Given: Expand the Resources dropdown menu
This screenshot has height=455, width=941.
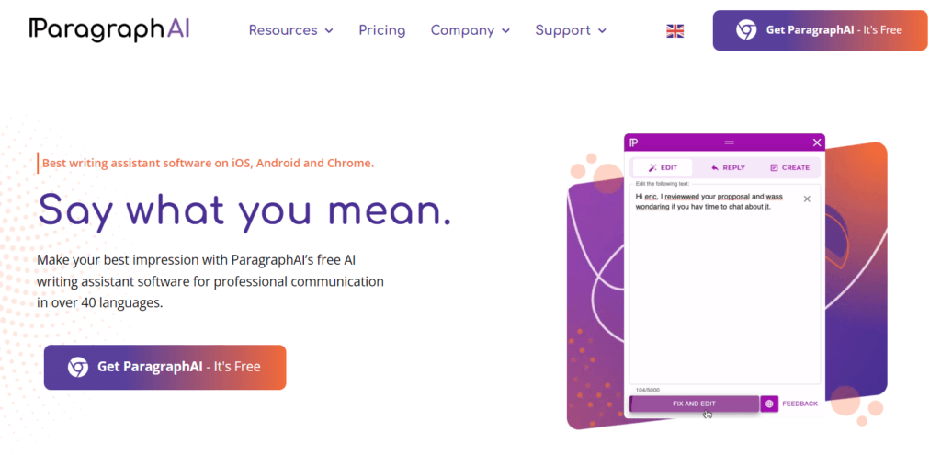Looking at the screenshot, I should point(291,30).
